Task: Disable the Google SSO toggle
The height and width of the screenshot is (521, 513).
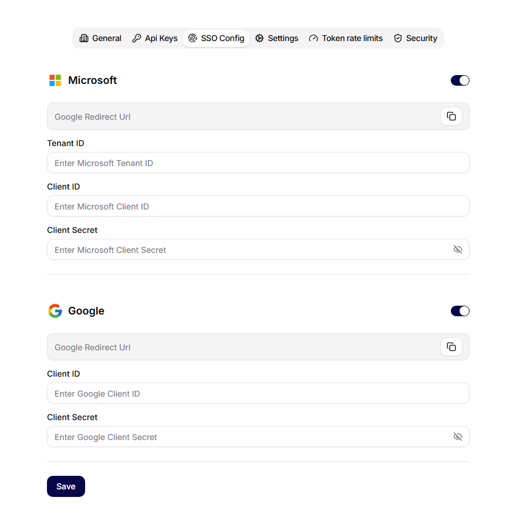Action: [460, 311]
